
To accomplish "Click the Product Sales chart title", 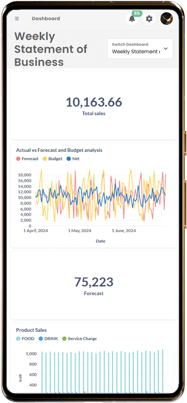I will point(31,330).
